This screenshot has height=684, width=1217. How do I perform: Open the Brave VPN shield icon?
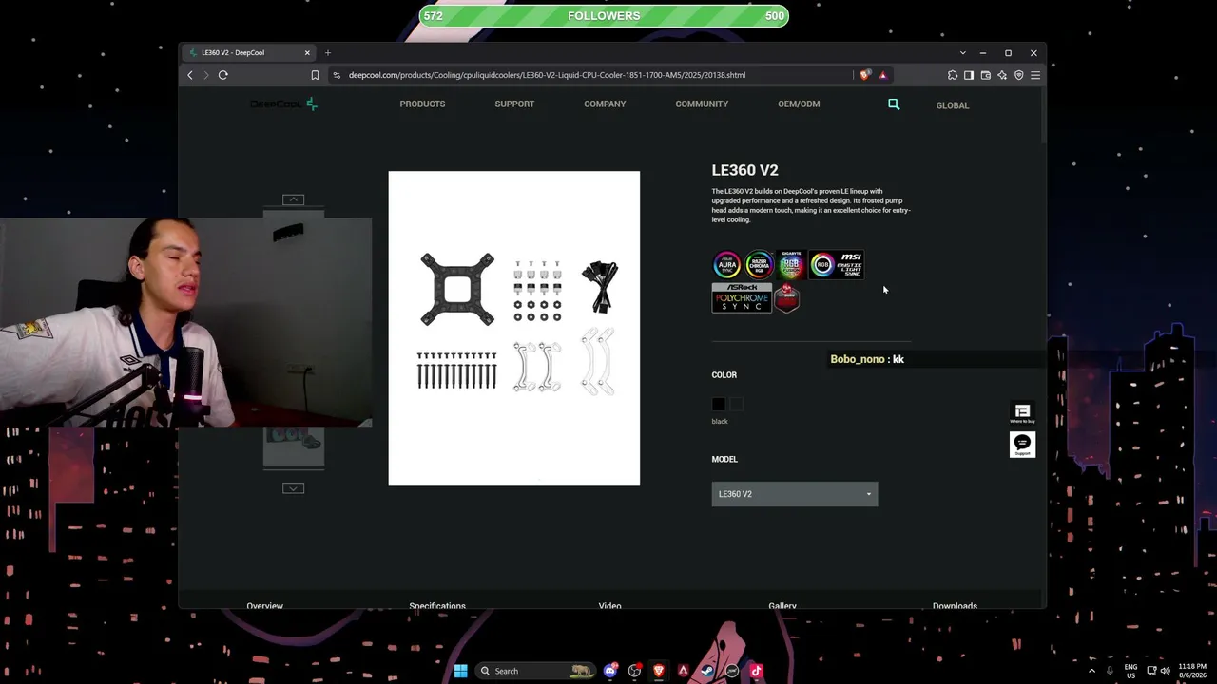pyautogui.click(x=1018, y=75)
